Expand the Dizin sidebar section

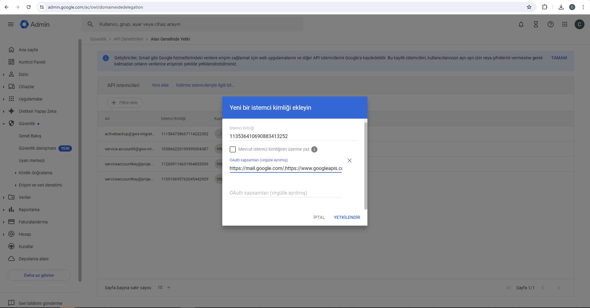pos(4,74)
